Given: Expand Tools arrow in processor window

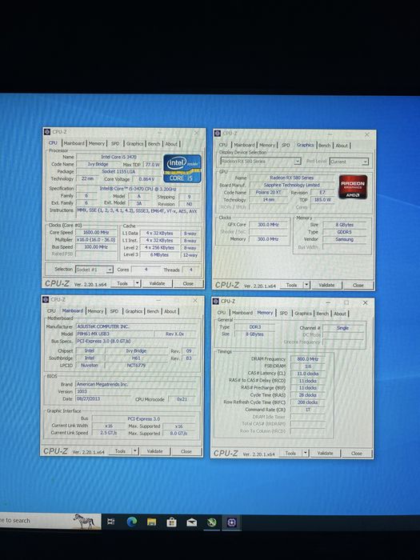Looking at the screenshot, I should tap(137, 283).
